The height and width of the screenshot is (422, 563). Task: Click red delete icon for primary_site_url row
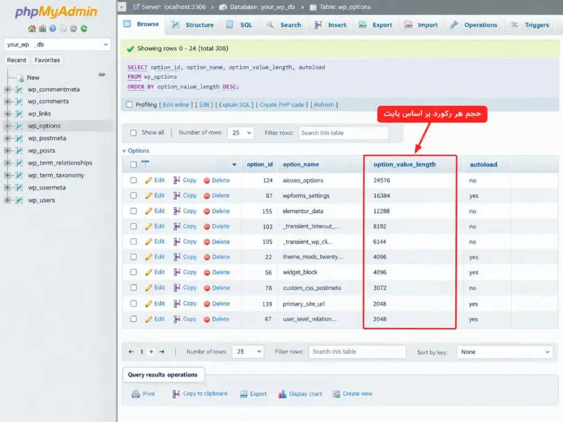pos(207,304)
